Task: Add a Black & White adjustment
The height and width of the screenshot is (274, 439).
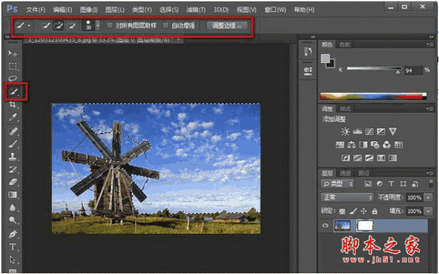Action: (x=363, y=145)
